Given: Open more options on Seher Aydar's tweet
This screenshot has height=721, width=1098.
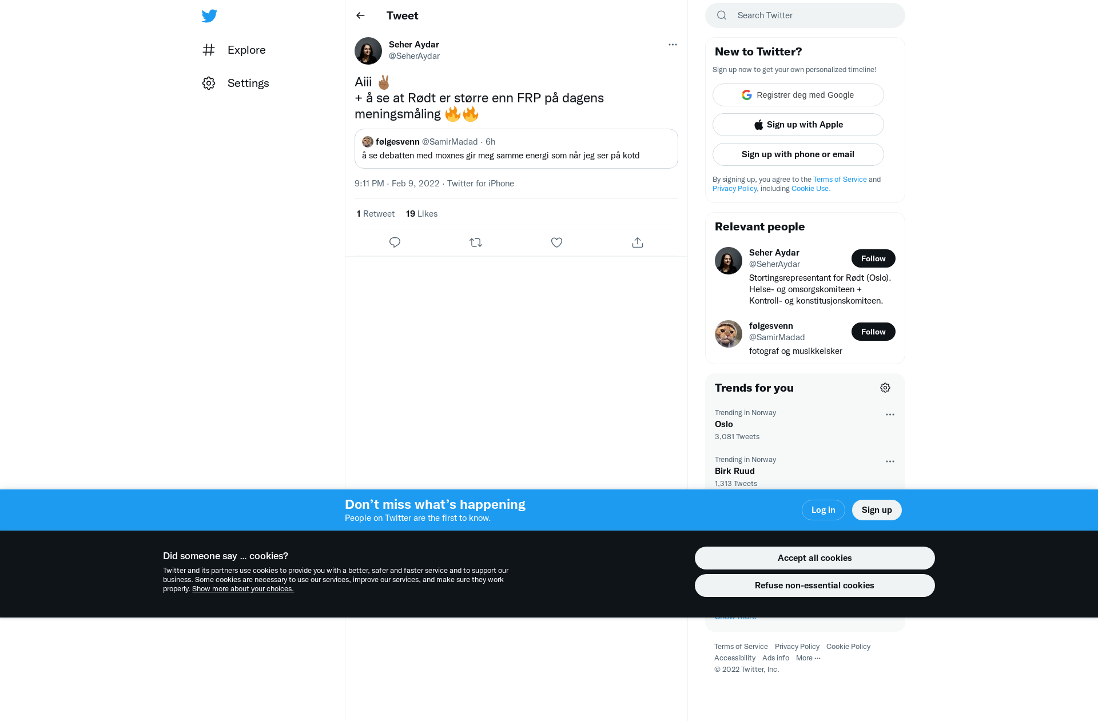Looking at the screenshot, I should tap(673, 45).
